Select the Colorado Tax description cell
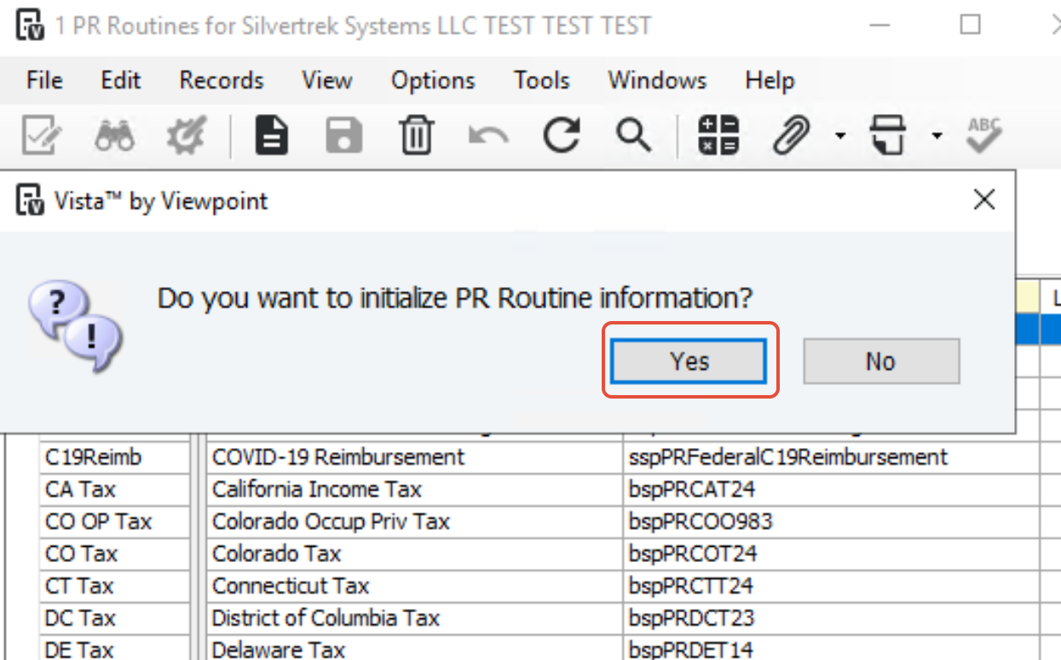 [415, 554]
